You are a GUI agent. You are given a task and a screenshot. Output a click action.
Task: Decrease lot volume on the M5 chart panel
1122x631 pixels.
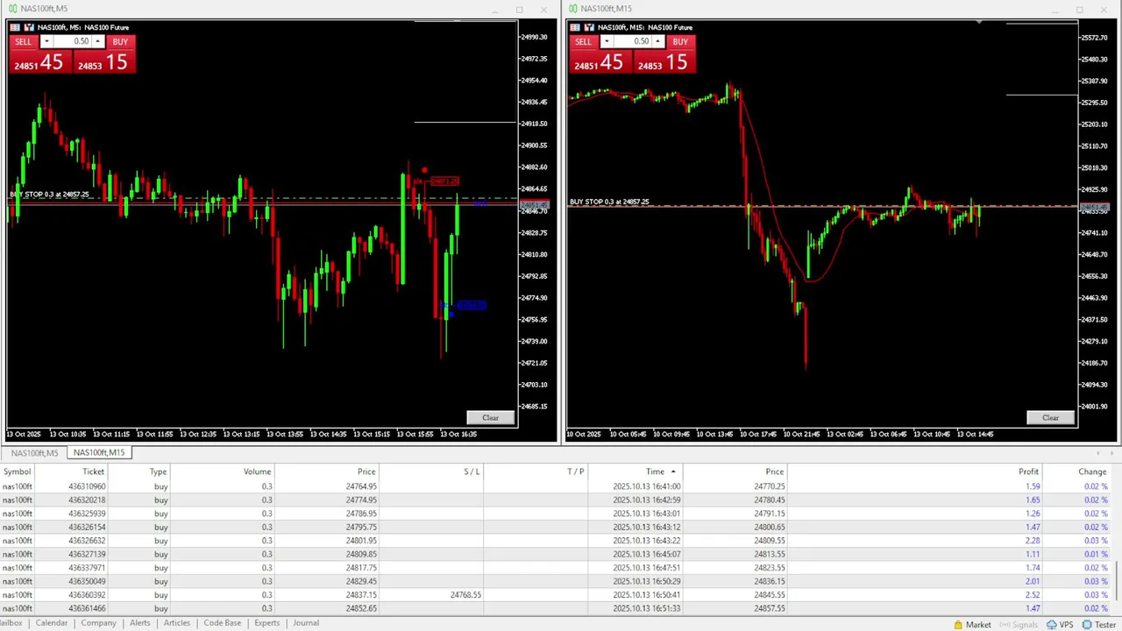(x=46, y=41)
